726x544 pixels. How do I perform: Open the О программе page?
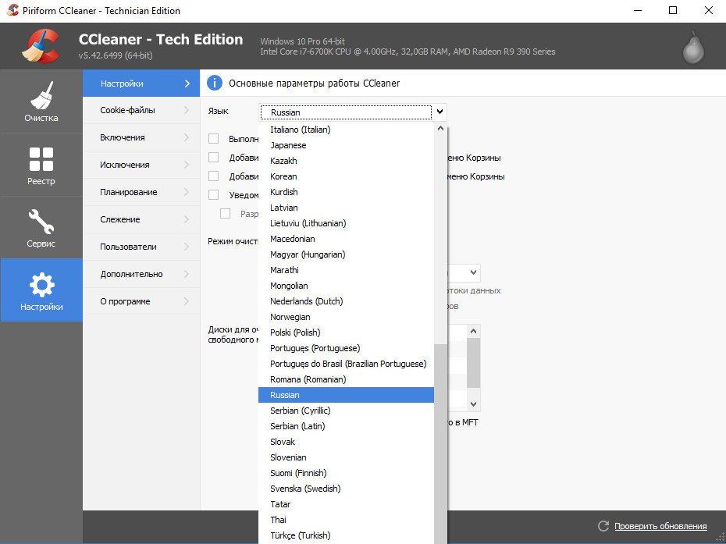click(141, 301)
